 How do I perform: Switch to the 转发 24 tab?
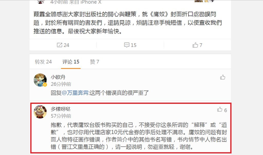43,62
